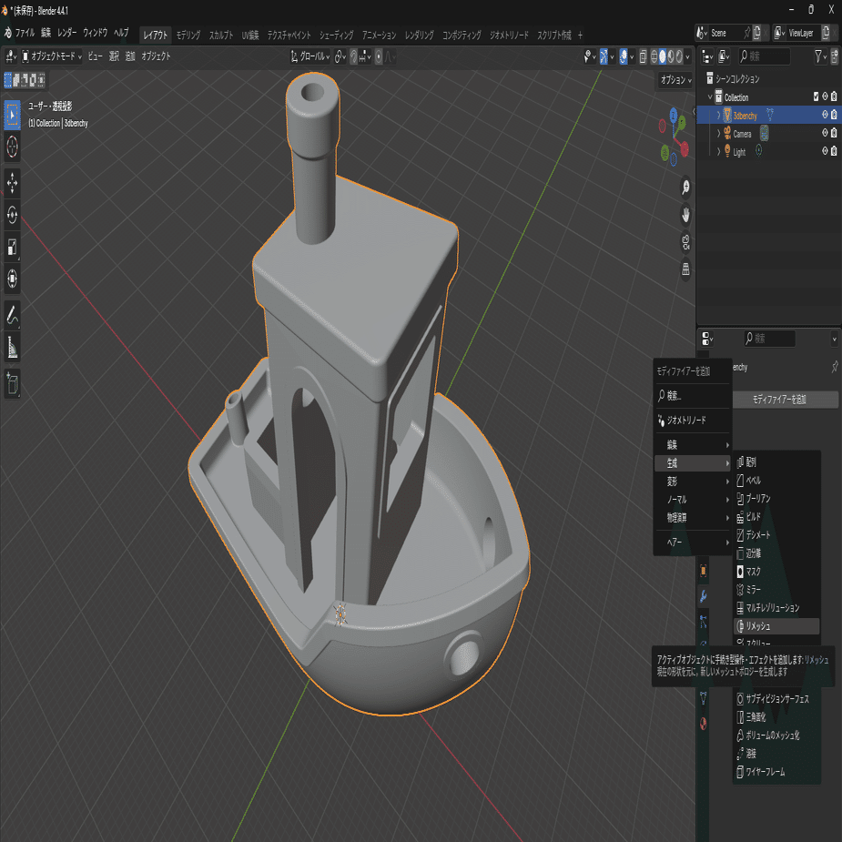Hide 3dbenchy in viewport via eye icon
842x842 pixels.
[826, 115]
